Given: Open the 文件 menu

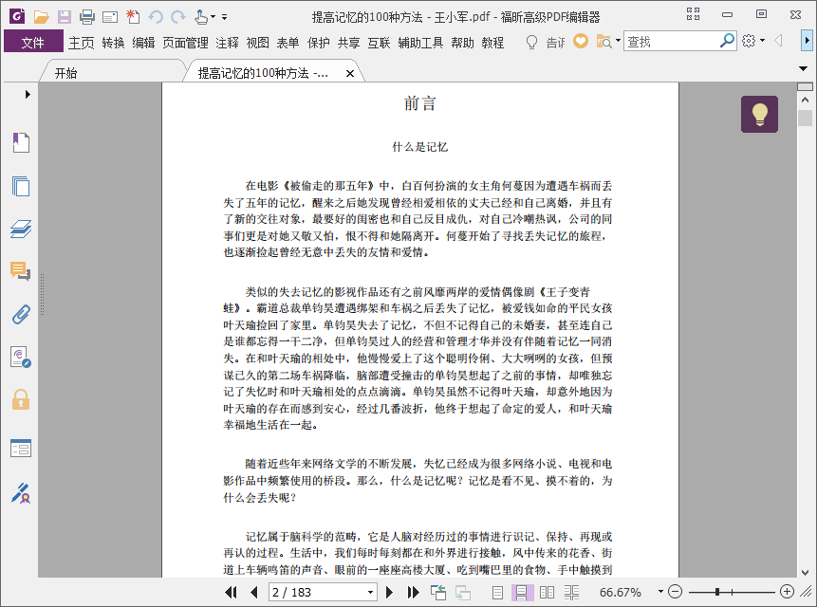Looking at the screenshot, I should pos(33,42).
